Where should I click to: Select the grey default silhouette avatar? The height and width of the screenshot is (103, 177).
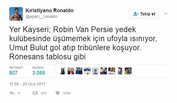tap(95, 71)
